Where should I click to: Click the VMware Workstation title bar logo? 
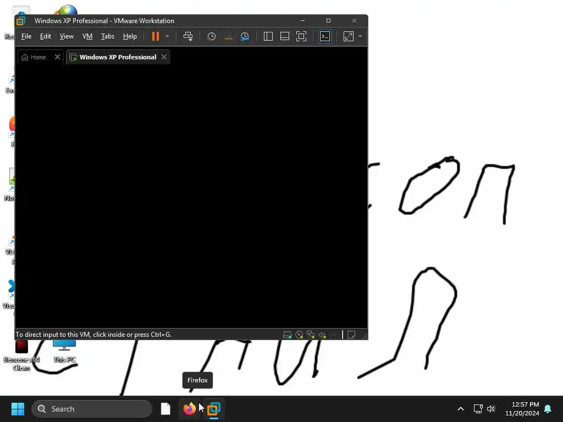click(x=21, y=21)
